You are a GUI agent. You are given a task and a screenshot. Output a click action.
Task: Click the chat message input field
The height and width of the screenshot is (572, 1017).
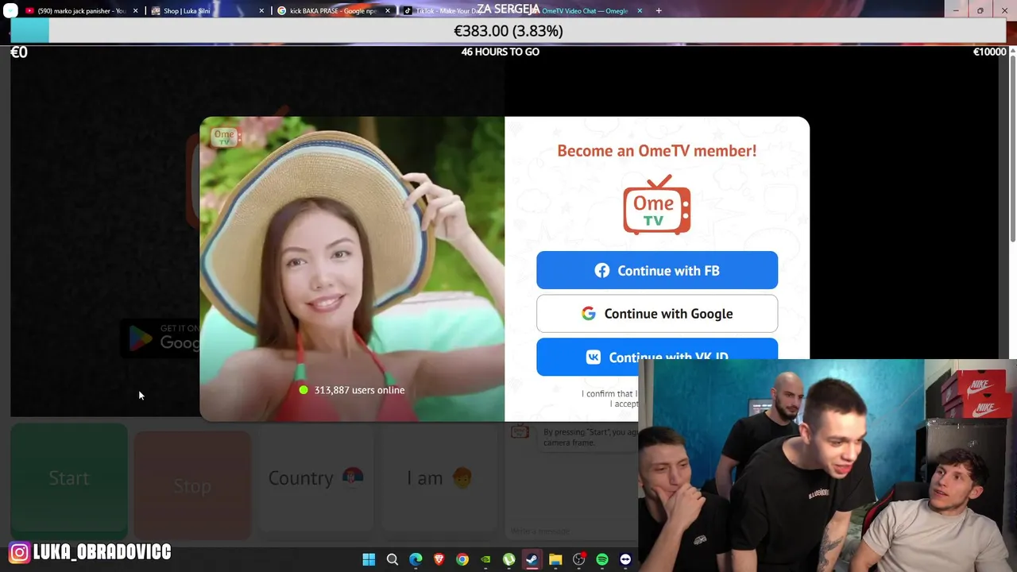572,531
